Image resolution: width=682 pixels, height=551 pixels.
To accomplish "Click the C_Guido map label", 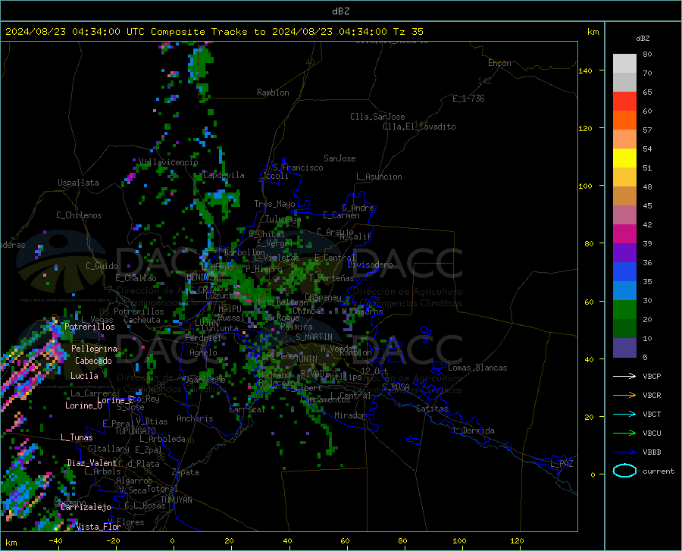I will (102, 266).
